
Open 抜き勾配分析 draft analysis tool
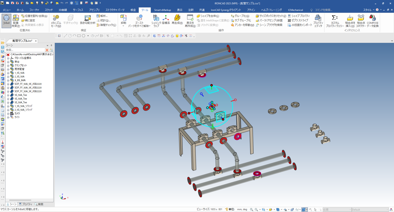tap(87, 18)
